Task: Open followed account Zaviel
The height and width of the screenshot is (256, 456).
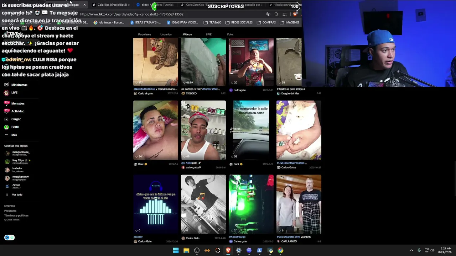Action: (12, 186)
